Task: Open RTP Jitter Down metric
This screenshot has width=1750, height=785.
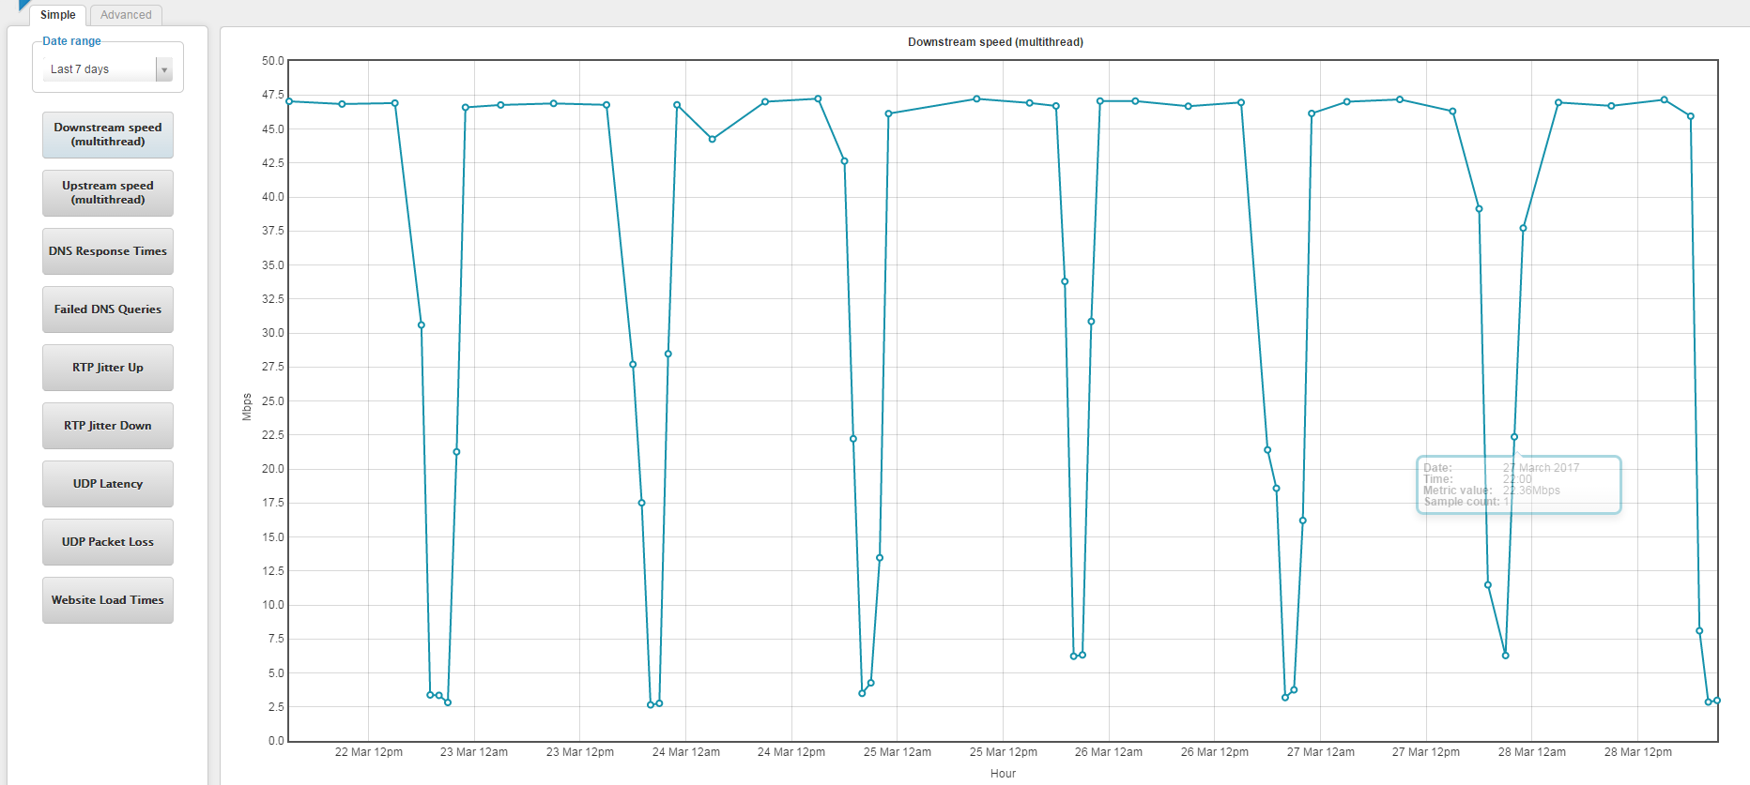Action: click(x=108, y=426)
